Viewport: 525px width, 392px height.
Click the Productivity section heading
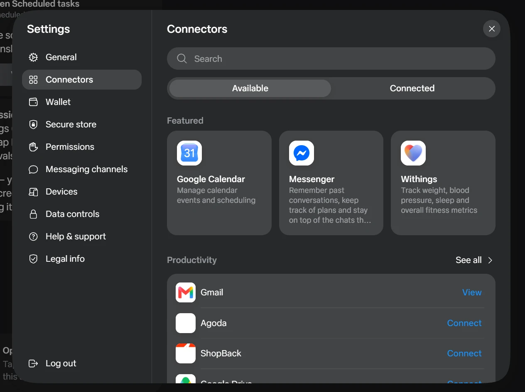(192, 260)
